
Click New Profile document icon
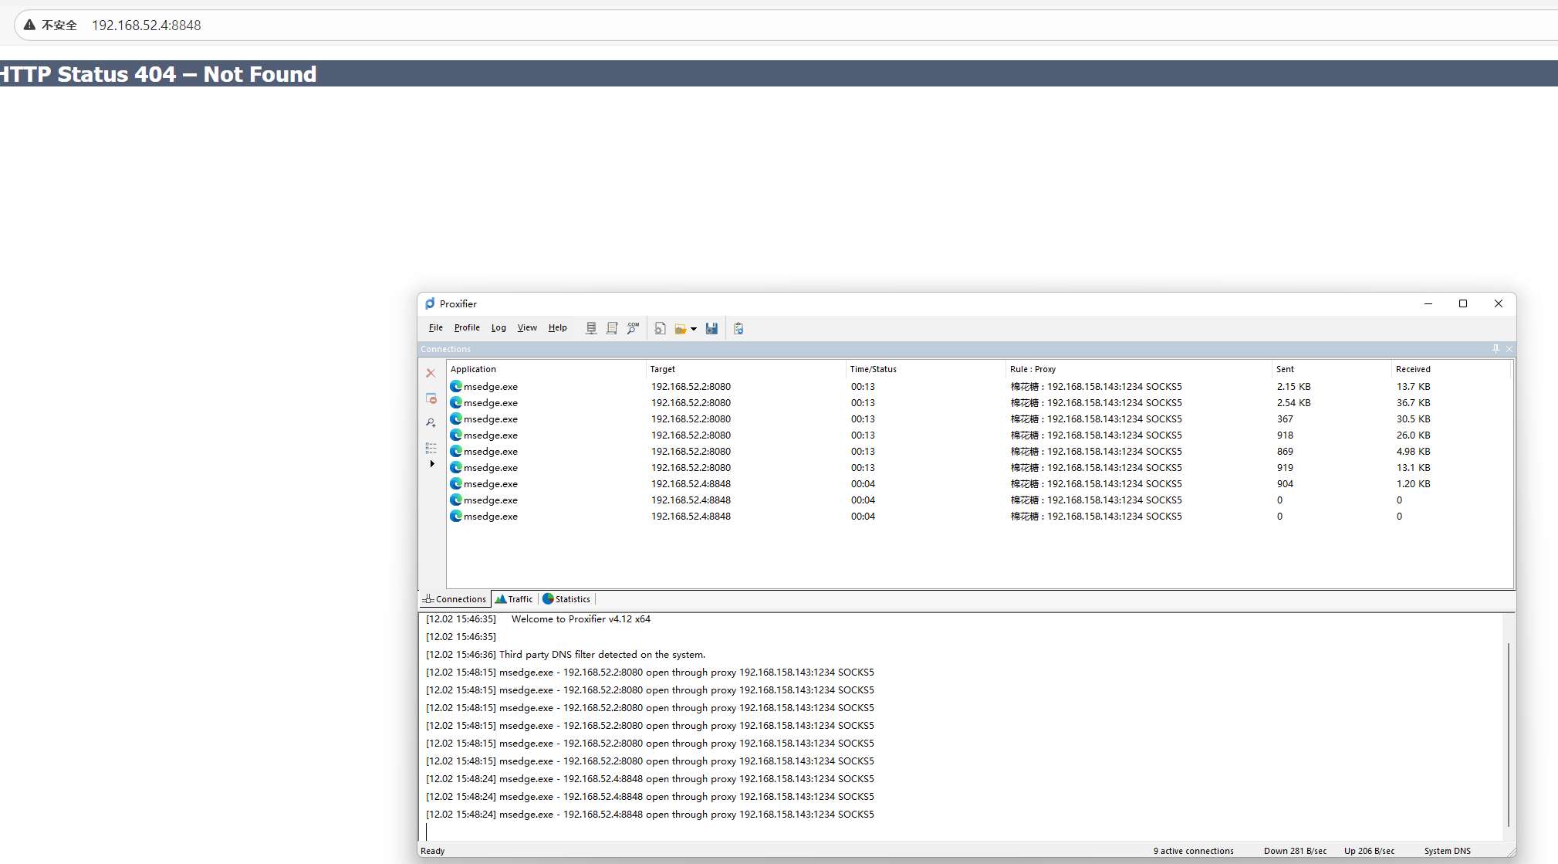(661, 328)
